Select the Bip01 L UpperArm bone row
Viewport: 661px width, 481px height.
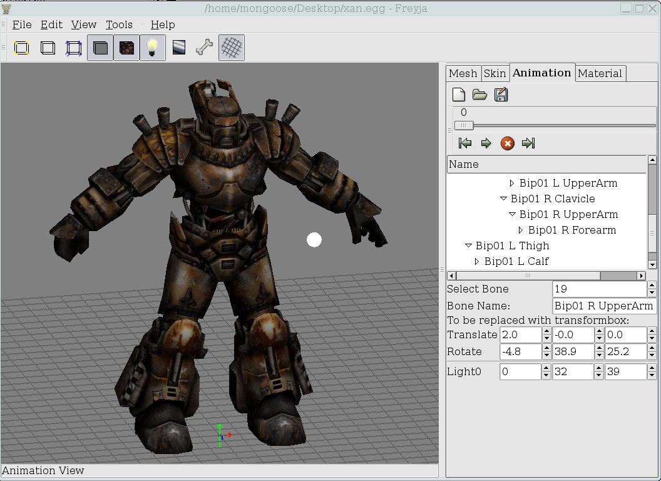coord(546,183)
